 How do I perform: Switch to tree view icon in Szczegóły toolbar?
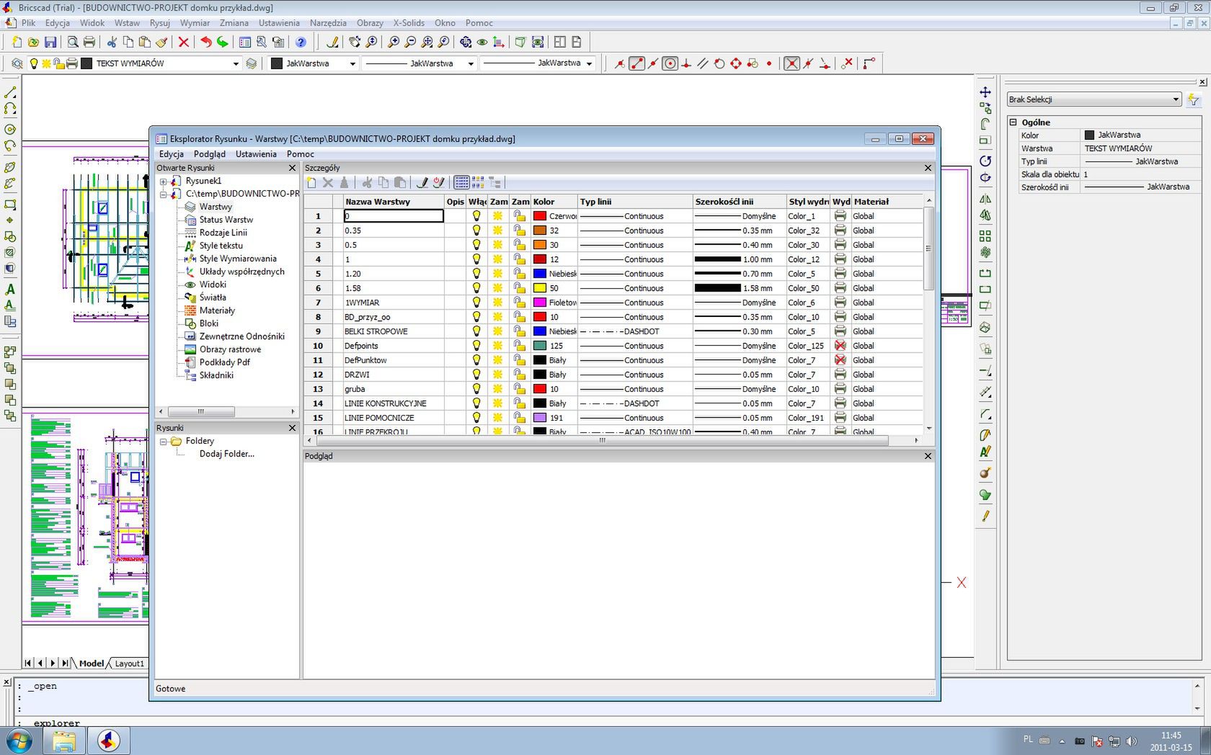coord(494,182)
